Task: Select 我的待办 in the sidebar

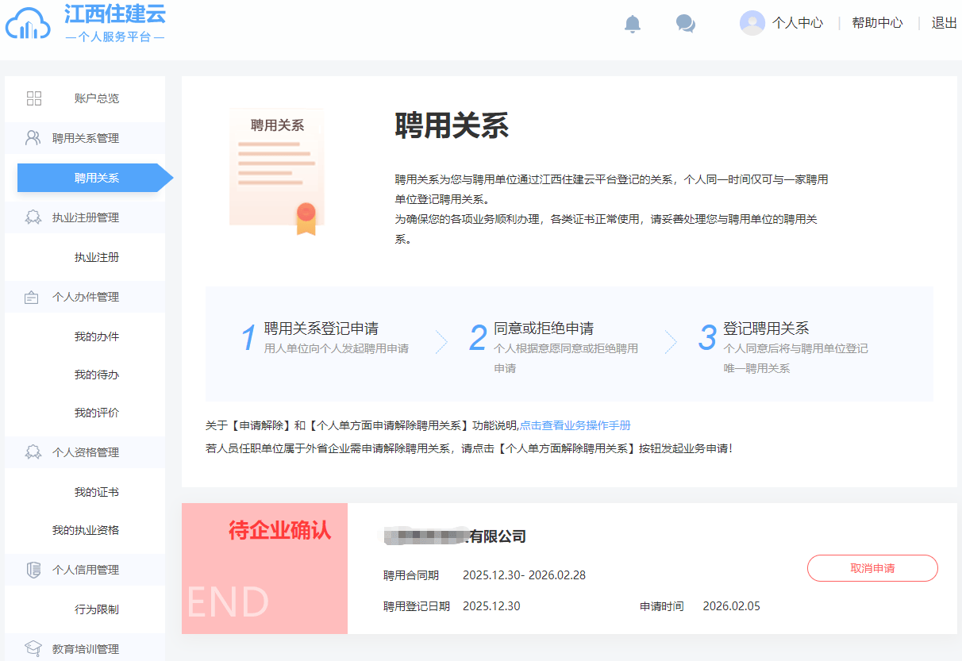Action: [x=97, y=375]
